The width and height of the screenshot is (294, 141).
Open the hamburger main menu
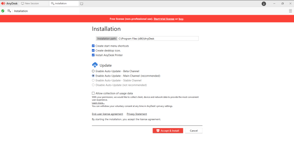tap(290, 11)
